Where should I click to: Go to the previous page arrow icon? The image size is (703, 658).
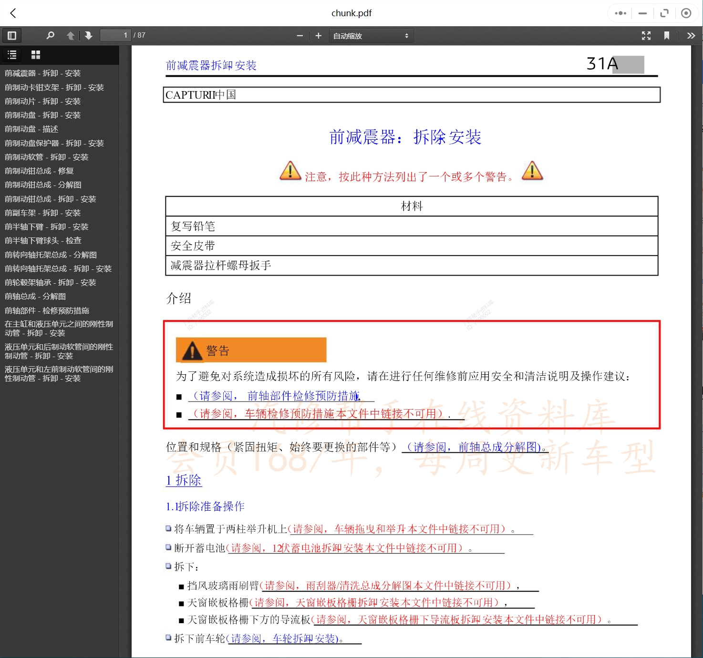70,35
